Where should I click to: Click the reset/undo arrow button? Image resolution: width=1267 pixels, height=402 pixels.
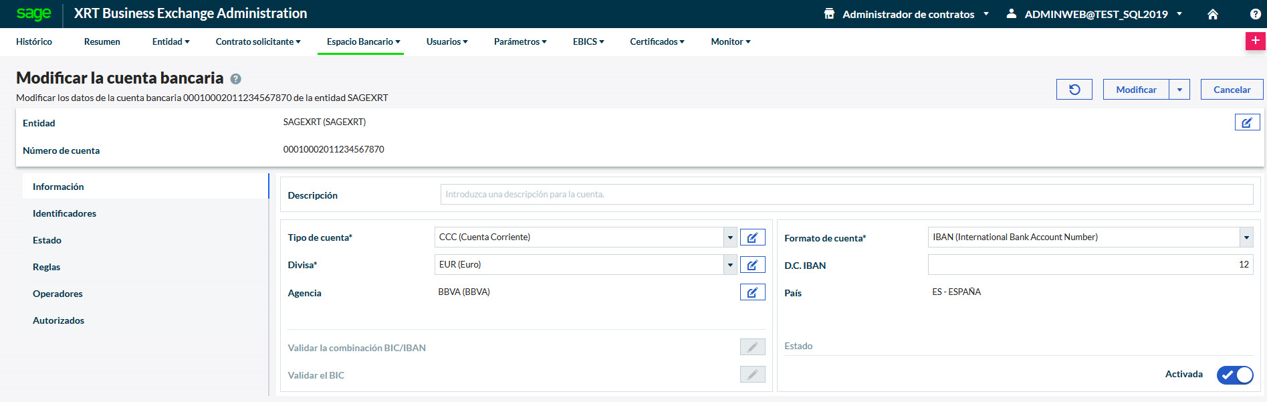tap(1074, 90)
